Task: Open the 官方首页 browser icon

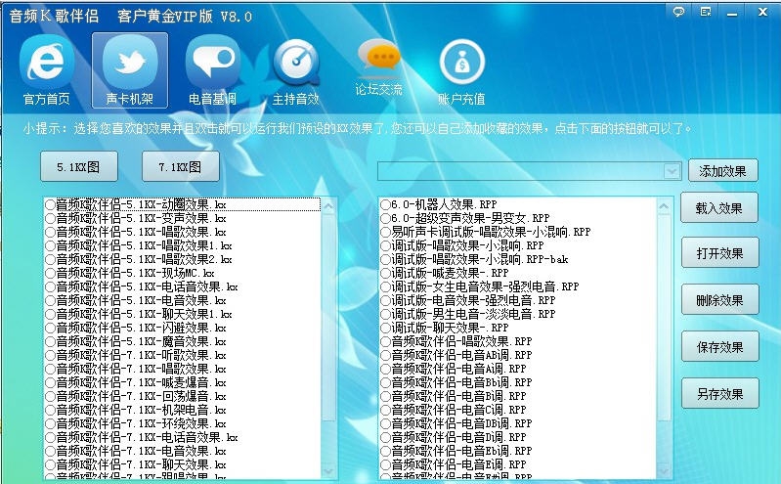Action: click(x=46, y=63)
